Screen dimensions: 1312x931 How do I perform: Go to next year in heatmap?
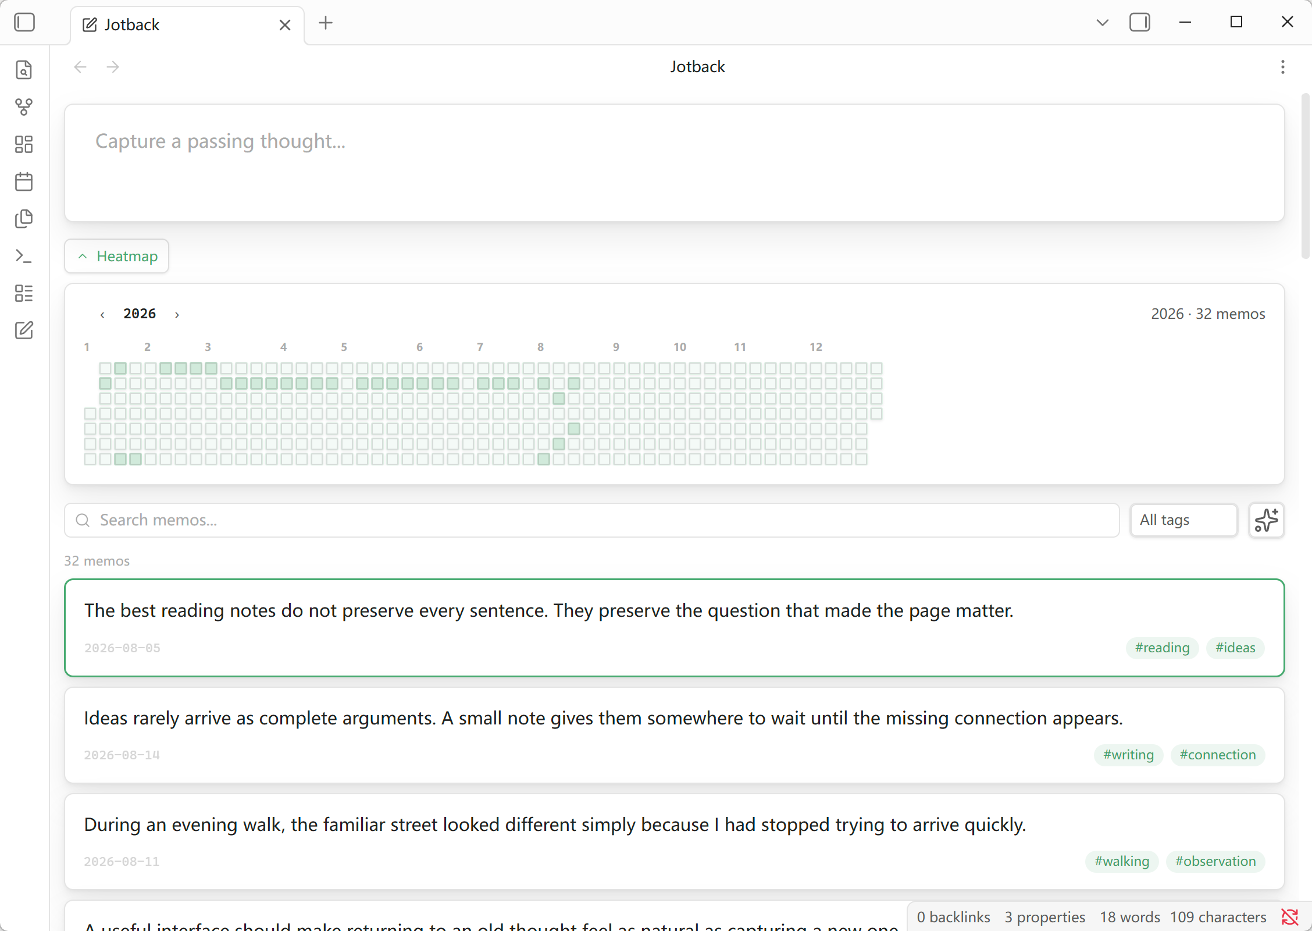coord(177,315)
